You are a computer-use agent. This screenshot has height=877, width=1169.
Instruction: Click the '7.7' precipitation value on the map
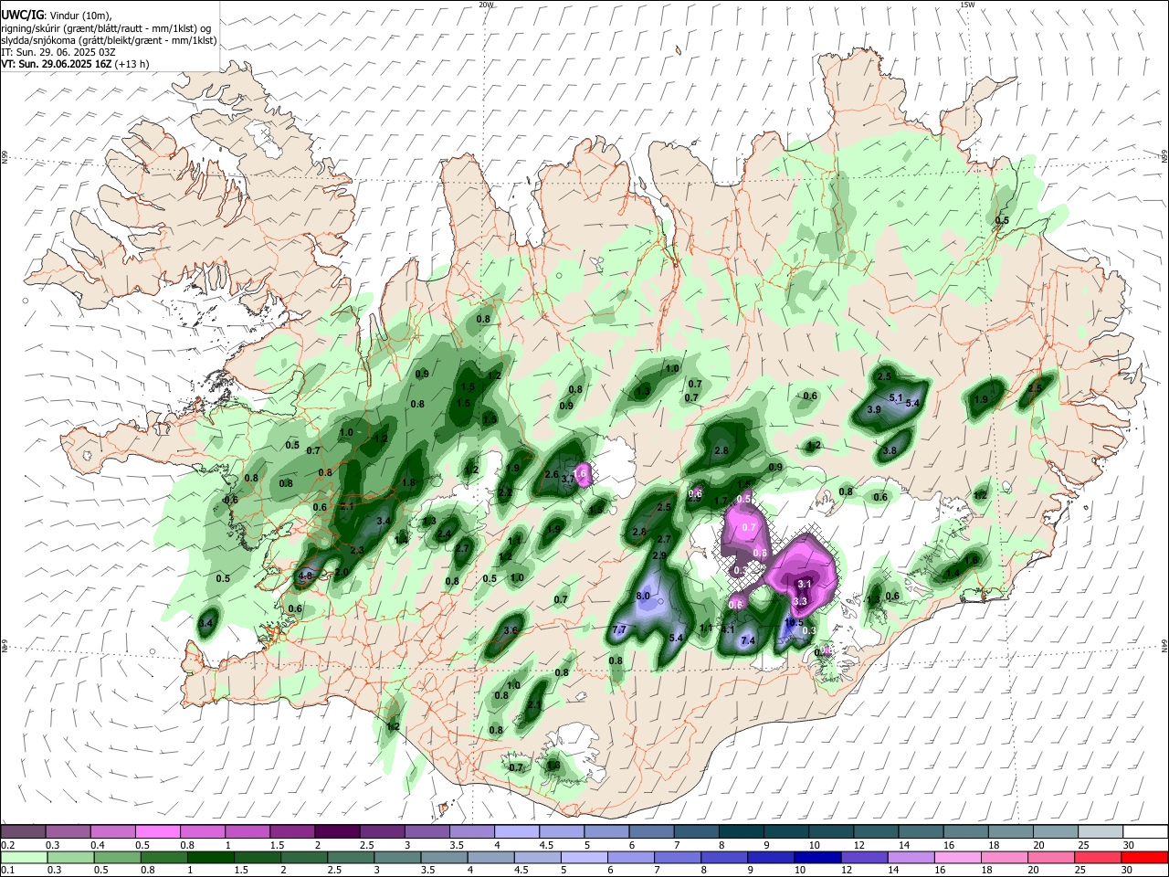click(x=619, y=629)
